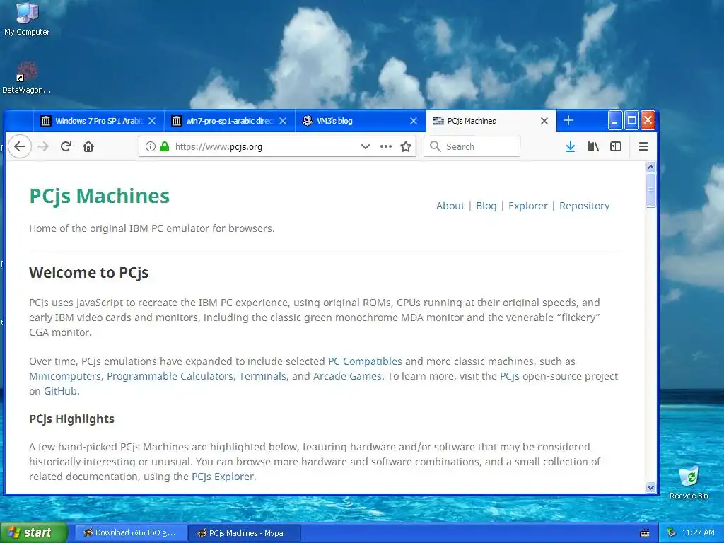
Task: Click the PCjs Machines tab favicon
Action: click(438, 121)
